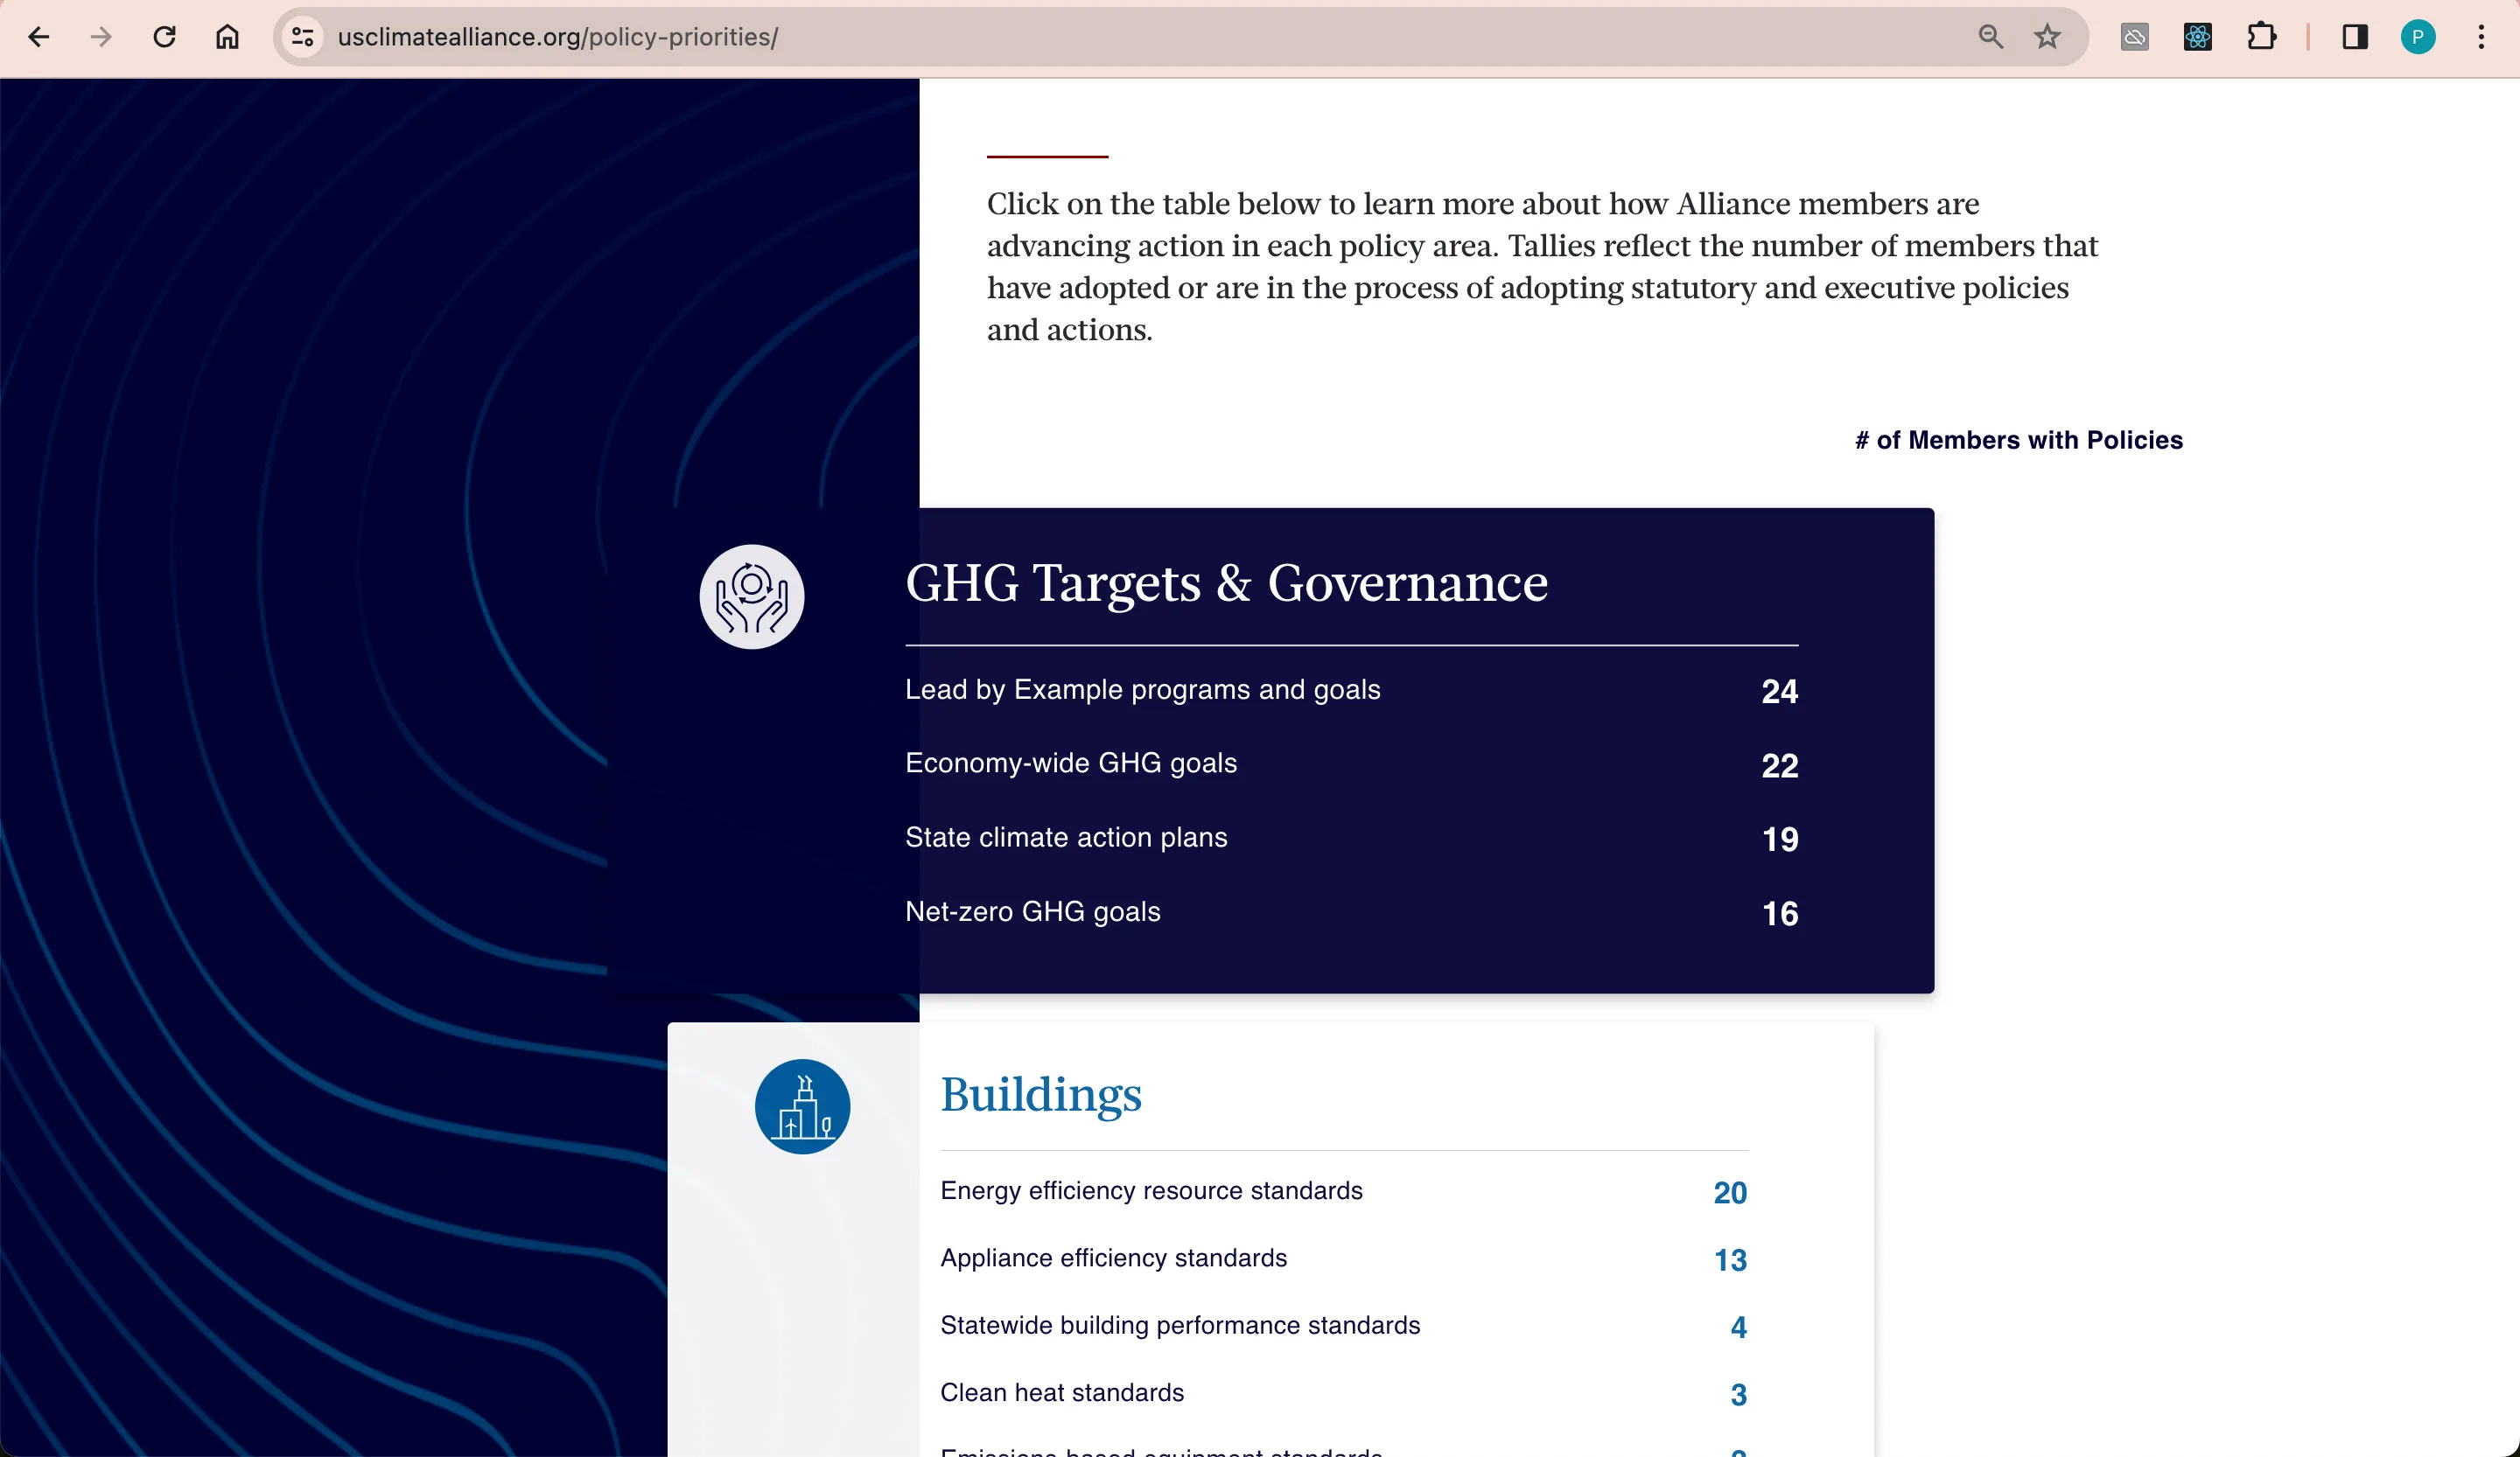Toggle the browser side panel
The image size is (2520, 1457).
pyautogui.click(x=2355, y=37)
